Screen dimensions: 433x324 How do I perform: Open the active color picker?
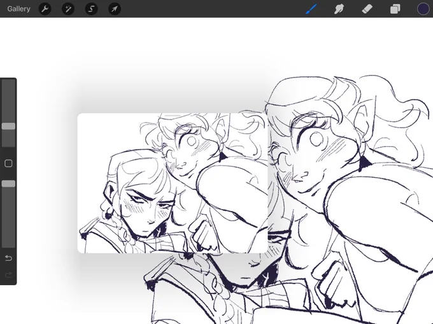[x=423, y=9]
